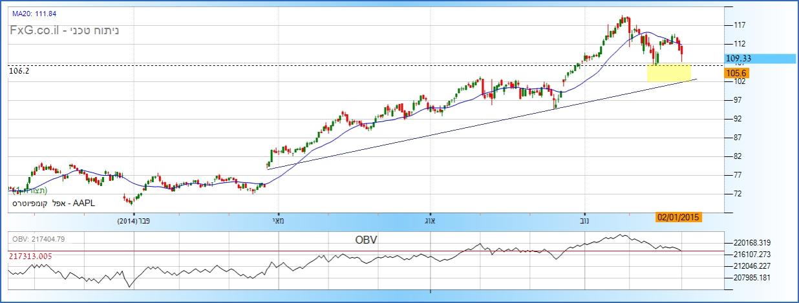Image resolution: width=799 pixels, height=303 pixels.
Task: Click the OBV: 217404.79 value label
Action: [39, 240]
